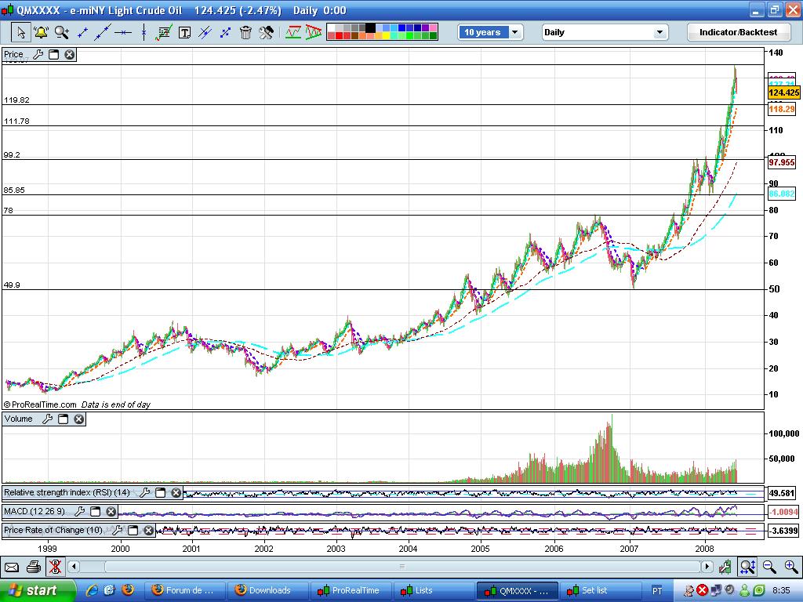The width and height of the screenshot is (803, 602).
Task: Click the 124.425 current price label
Action: 783,92
